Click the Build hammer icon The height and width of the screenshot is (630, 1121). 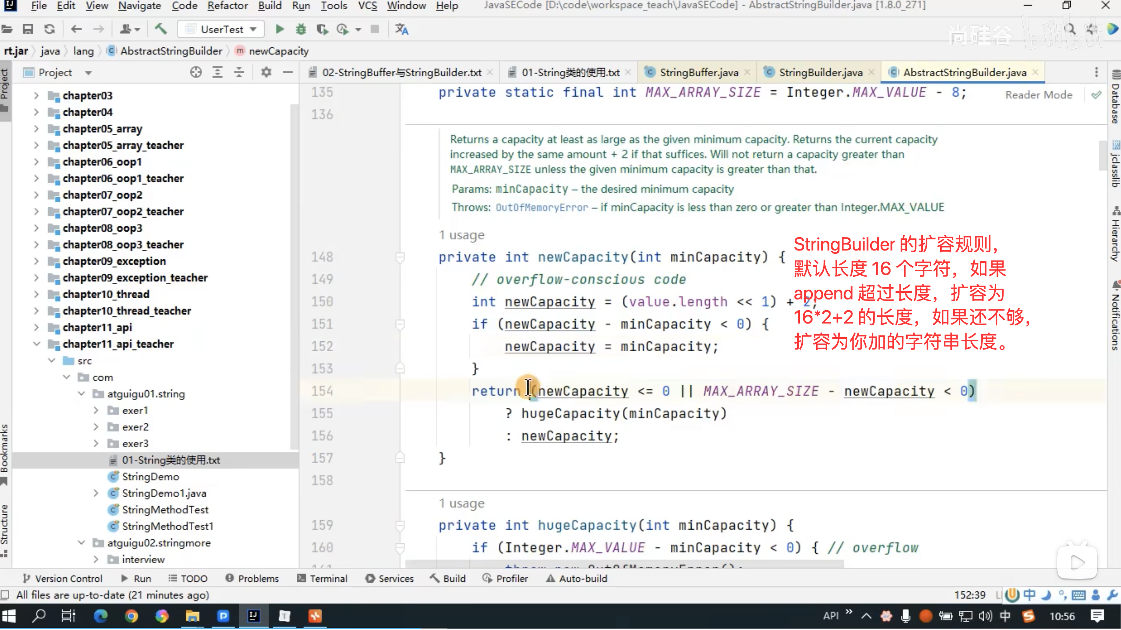coord(160,29)
